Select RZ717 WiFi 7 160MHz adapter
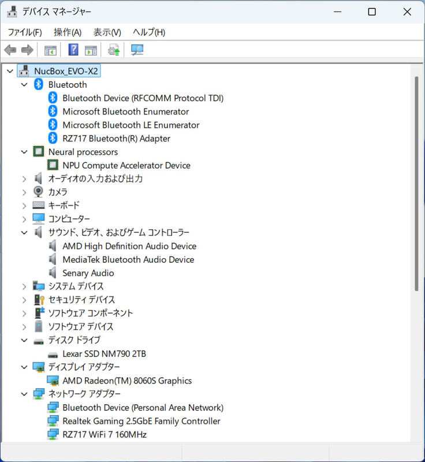 (105, 435)
